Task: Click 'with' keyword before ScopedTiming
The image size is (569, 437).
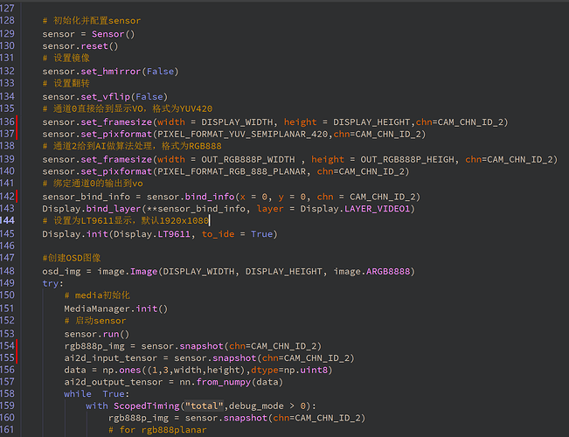Action: [x=96, y=406]
